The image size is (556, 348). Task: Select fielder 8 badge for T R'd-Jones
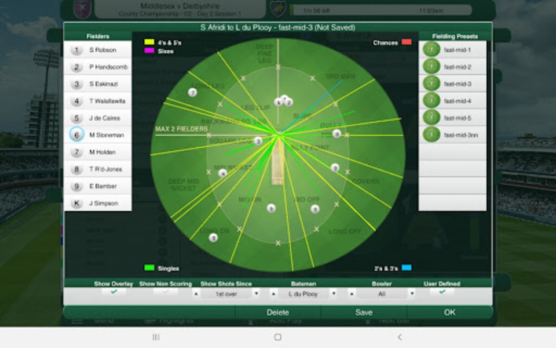[76, 169]
